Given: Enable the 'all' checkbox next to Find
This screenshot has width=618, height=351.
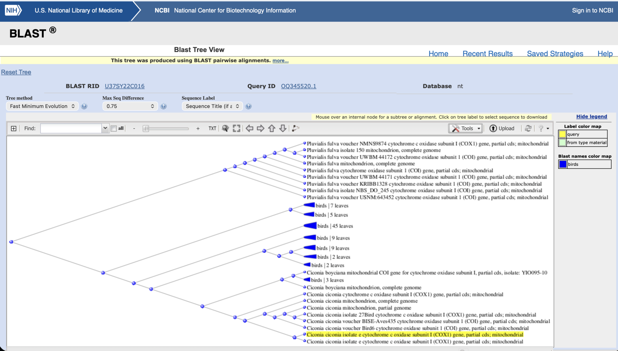Looking at the screenshot, I should [114, 129].
